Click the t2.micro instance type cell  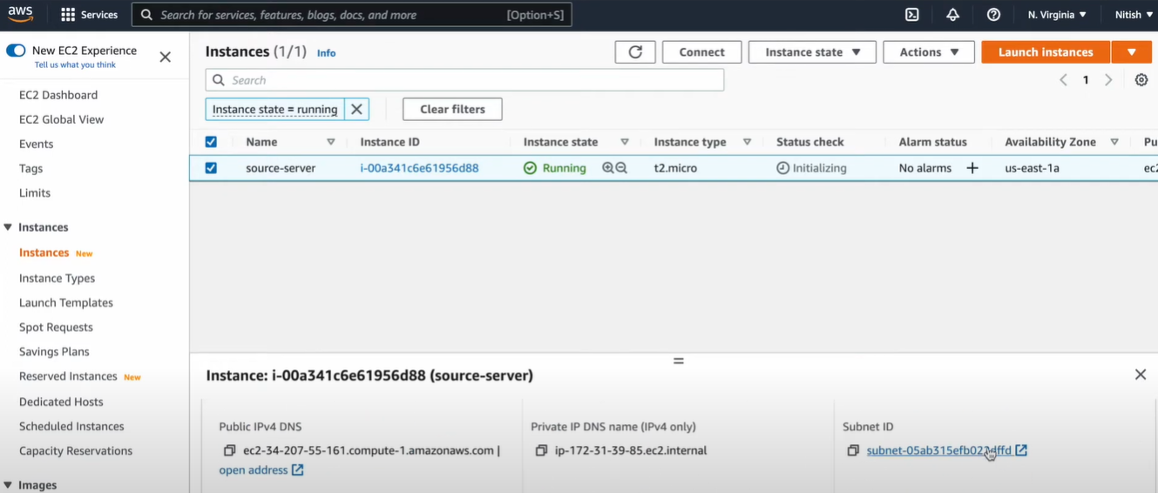point(675,168)
